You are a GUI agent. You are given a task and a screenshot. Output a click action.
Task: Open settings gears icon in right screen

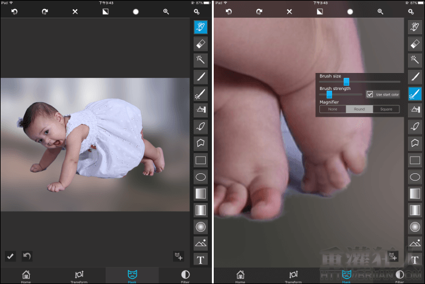pos(410,12)
